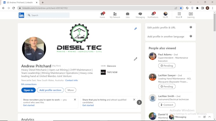This screenshot has width=216, height=121.
Task: Open the More options button
Action: [71, 90]
